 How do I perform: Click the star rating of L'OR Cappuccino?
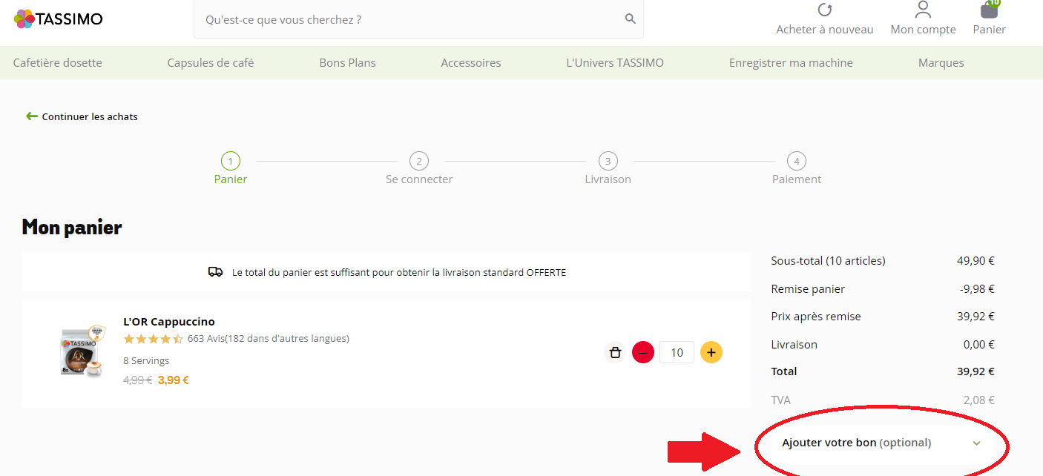tap(153, 339)
